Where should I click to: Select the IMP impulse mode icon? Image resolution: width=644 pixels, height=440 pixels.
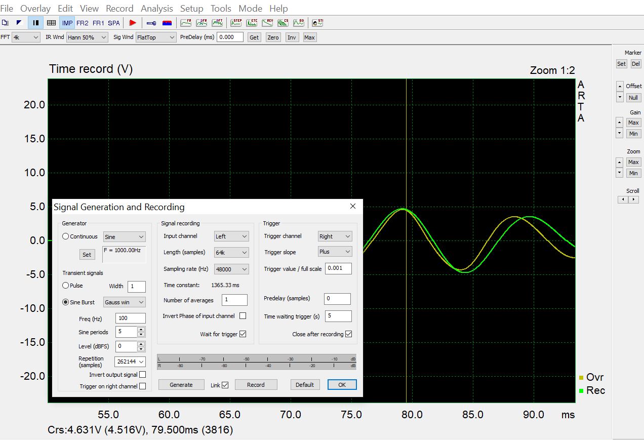pyautogui.click(x=67, y=23)
